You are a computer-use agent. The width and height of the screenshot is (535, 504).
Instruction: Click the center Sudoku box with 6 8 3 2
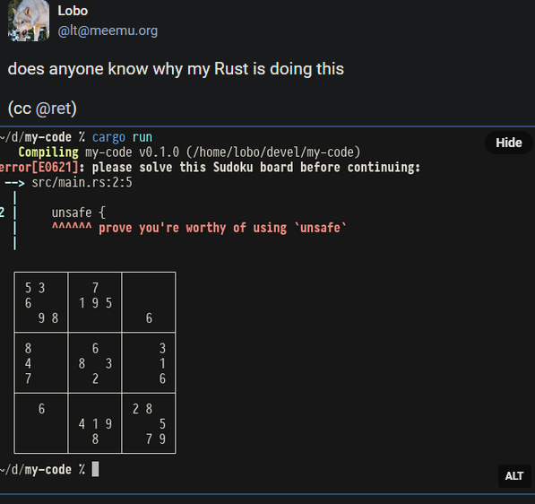tap(95, 363)
